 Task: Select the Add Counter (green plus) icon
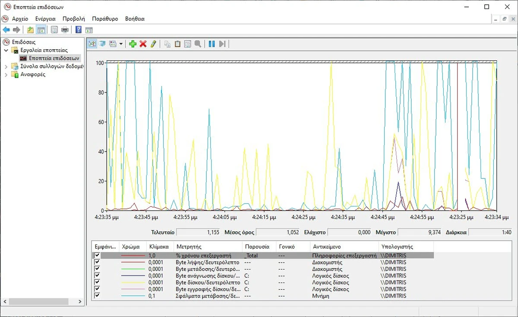tap(133, 44)
